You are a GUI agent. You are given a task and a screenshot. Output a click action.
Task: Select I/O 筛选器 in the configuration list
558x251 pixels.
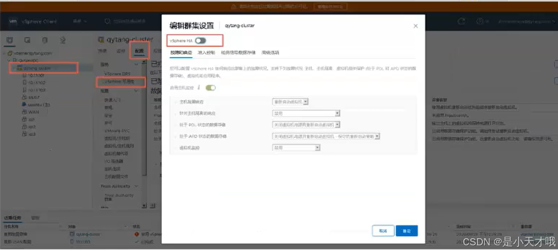[113, 161]
